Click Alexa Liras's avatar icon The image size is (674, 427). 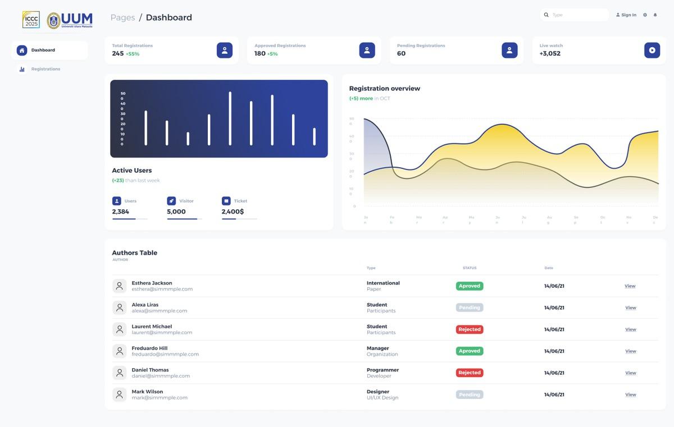[119, 307]
